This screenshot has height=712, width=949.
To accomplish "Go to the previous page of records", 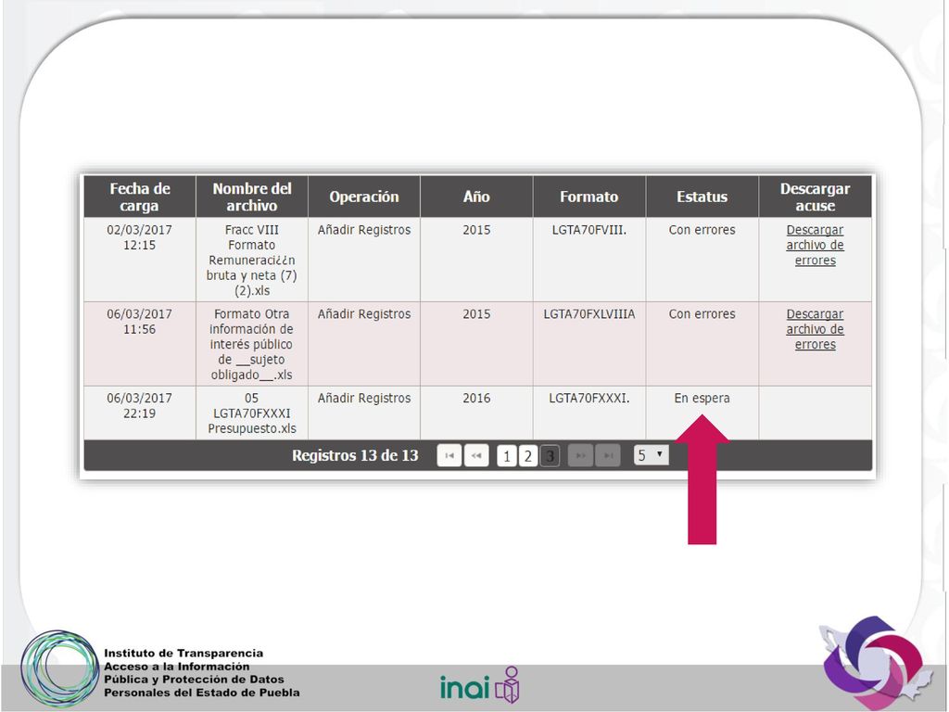I will (476, 455).
